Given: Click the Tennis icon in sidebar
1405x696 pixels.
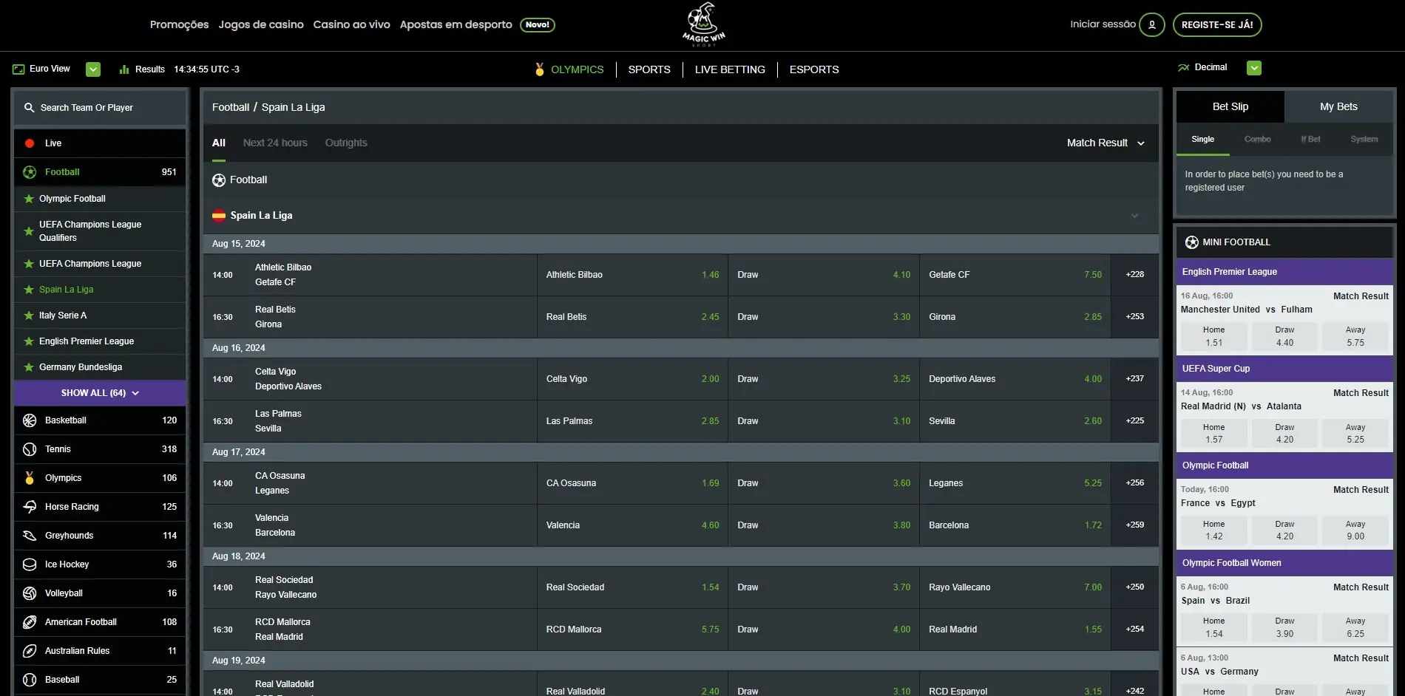Looking at the screenshot, I should point(30,449).
